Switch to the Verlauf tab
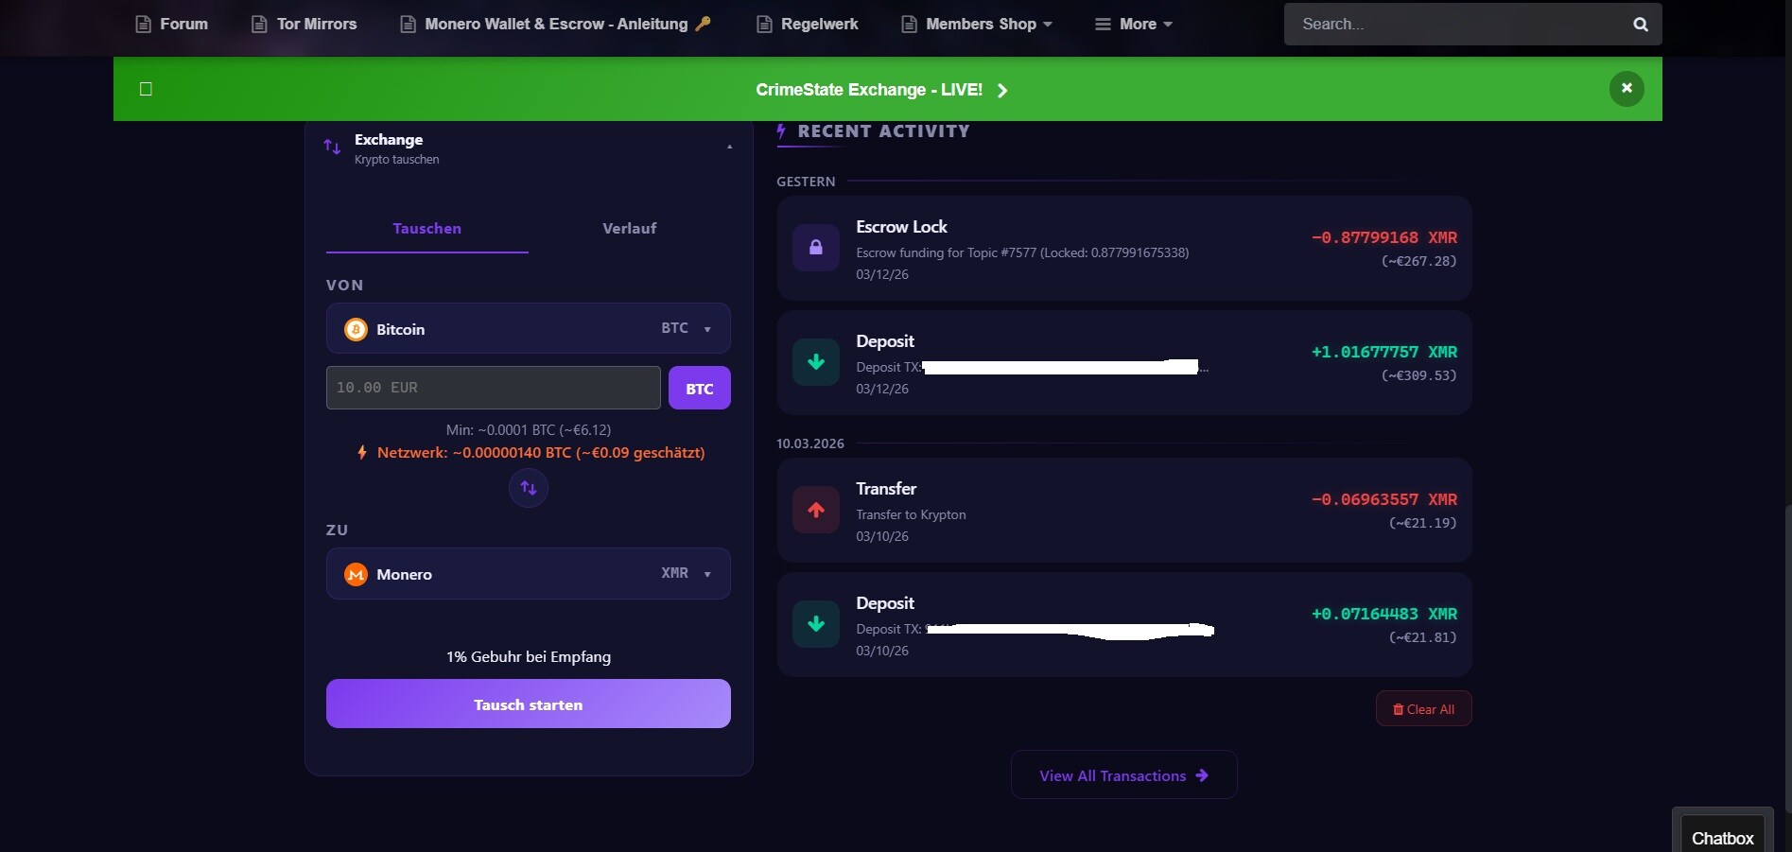The height and width of the screenshot is (852, 1792). (x=630, y=229)
